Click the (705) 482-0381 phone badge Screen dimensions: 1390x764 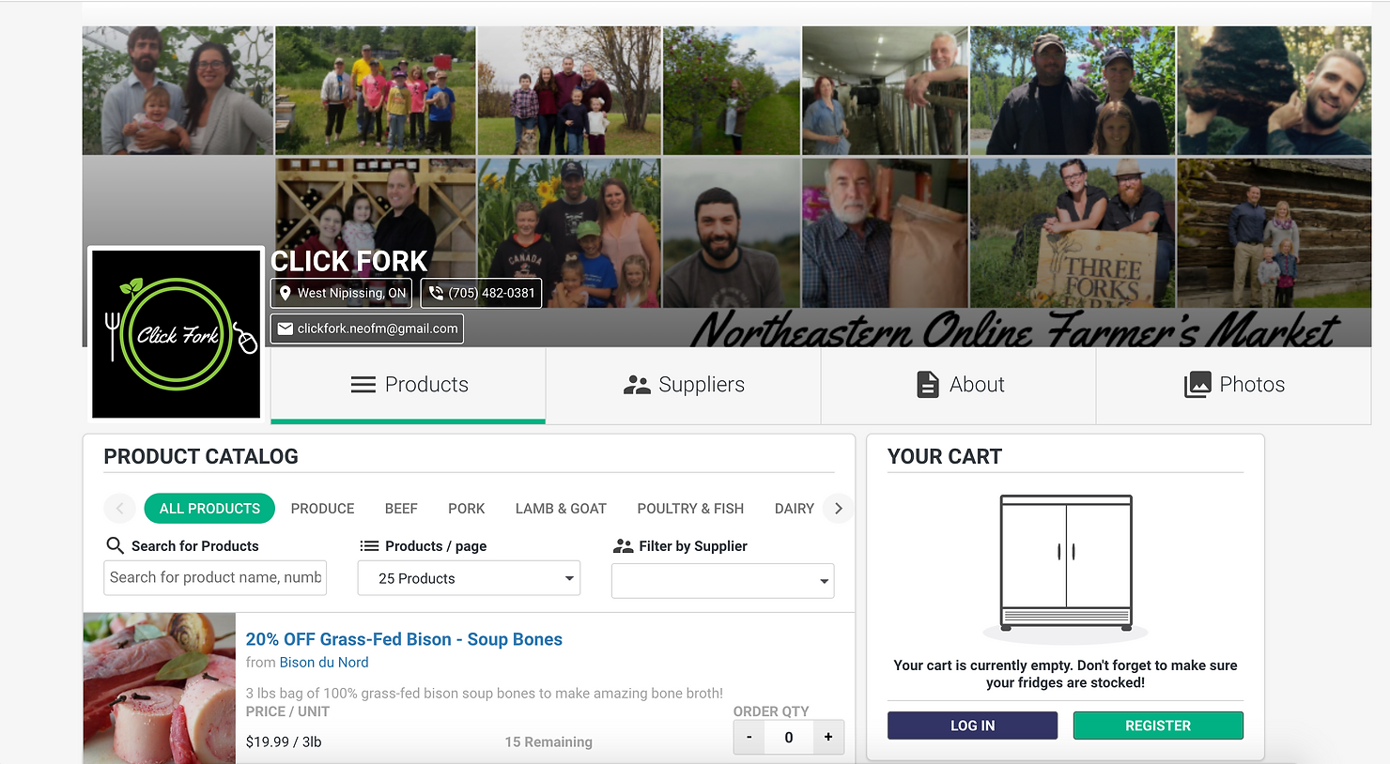coord(481,293)
